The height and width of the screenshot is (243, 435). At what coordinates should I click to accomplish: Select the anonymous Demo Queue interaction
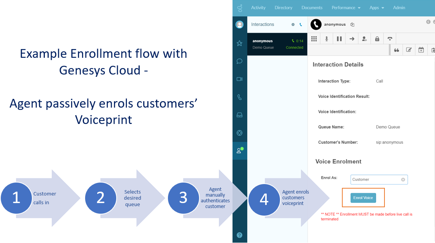277,44
